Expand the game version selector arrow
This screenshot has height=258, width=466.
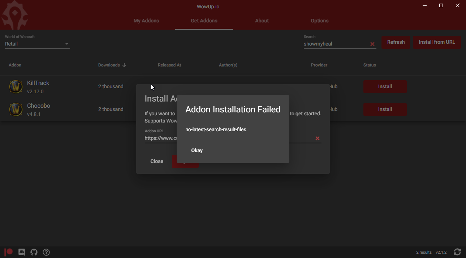click(67, 43)
